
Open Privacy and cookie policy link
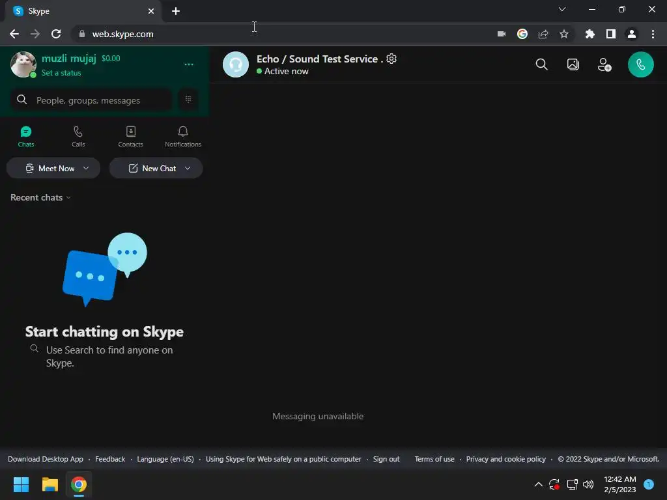pyautogui.click(x=505, y=459)
